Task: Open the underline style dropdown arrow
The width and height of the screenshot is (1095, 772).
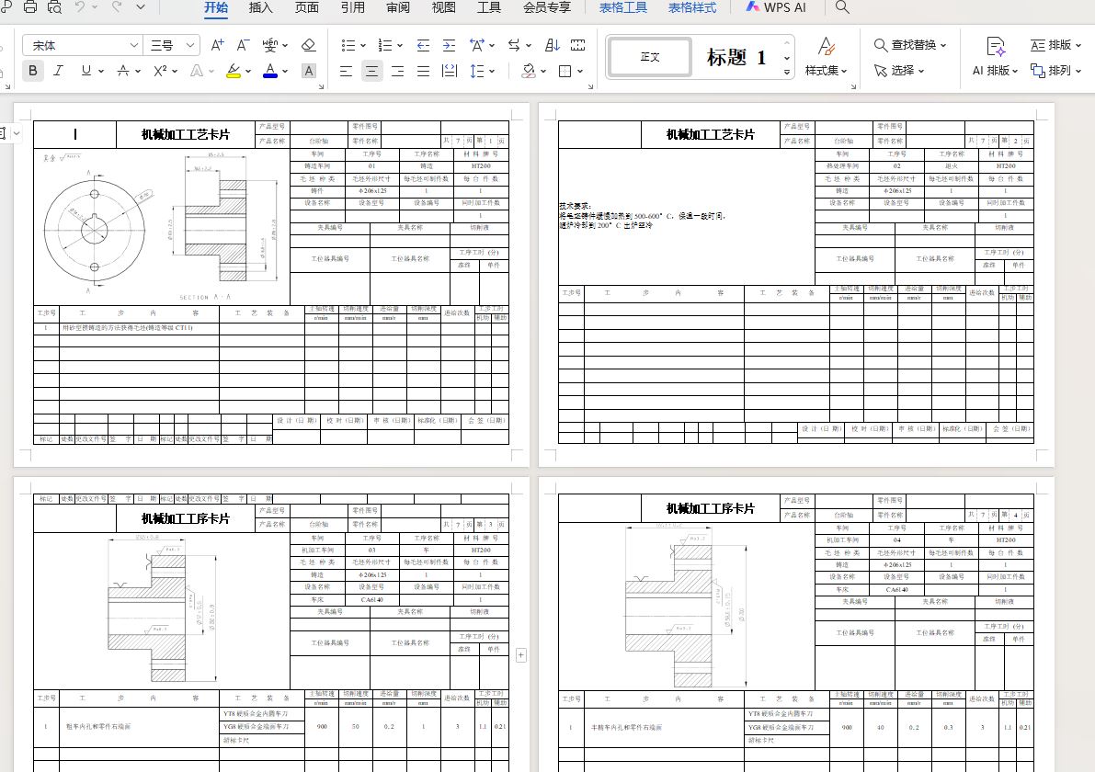Action: pyautogui.click(x=101, y=71)
